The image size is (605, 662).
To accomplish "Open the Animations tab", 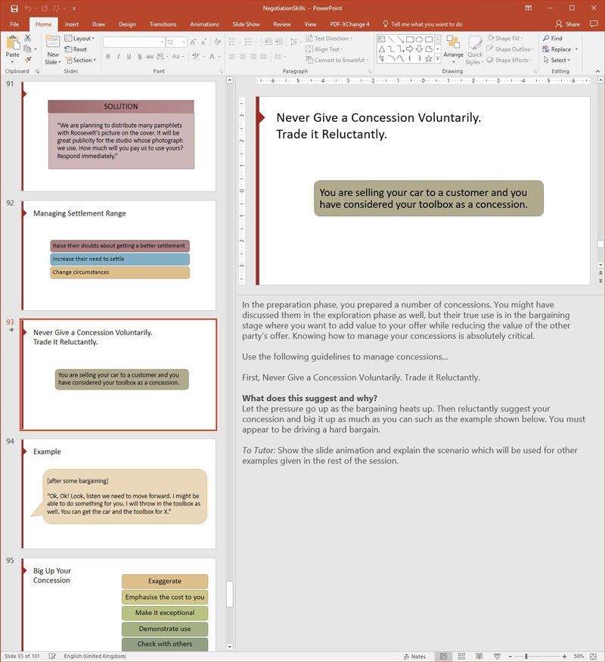I will click(204, 24).
